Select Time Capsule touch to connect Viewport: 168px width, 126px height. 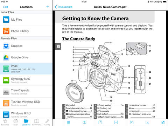point(19,94)
